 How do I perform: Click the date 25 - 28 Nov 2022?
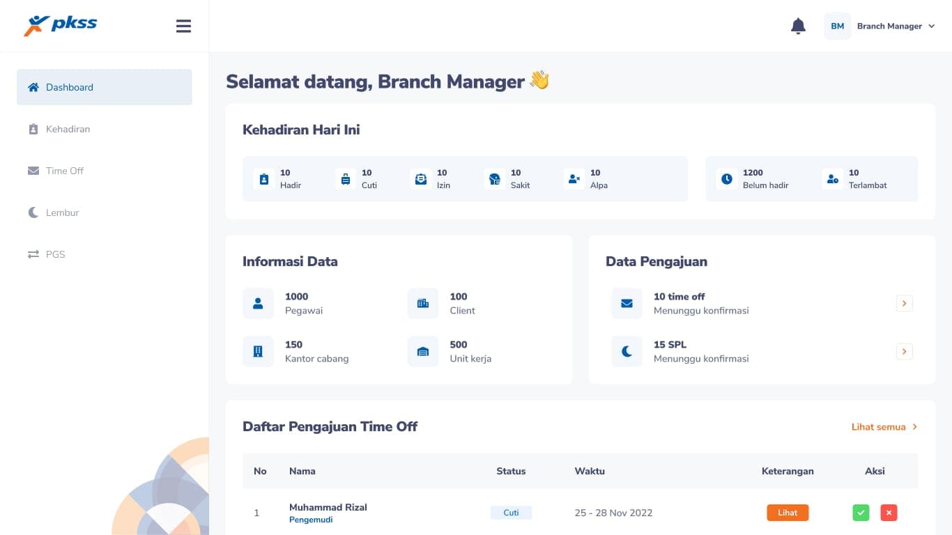point(613,513)
